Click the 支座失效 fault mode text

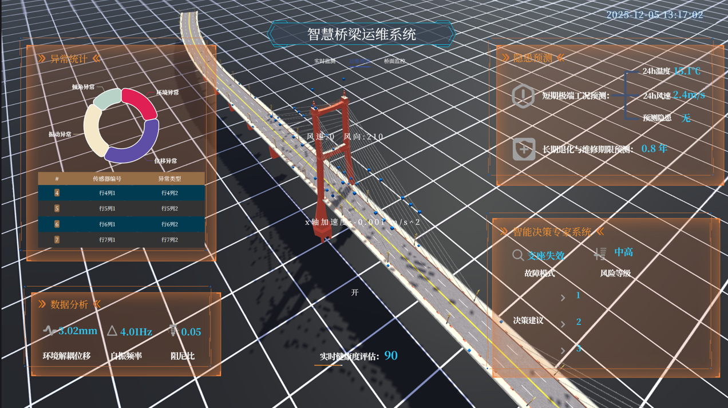click(x=546, y=256)
